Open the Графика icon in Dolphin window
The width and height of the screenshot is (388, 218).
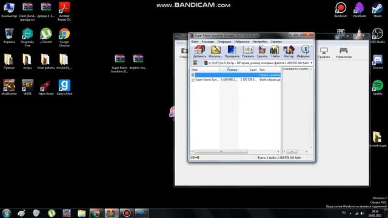324,53
